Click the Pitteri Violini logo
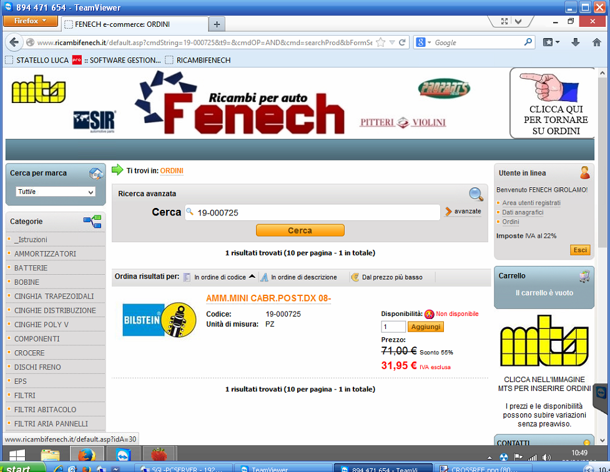The width and height of the screenshot is (610, 472). (403, 122)
